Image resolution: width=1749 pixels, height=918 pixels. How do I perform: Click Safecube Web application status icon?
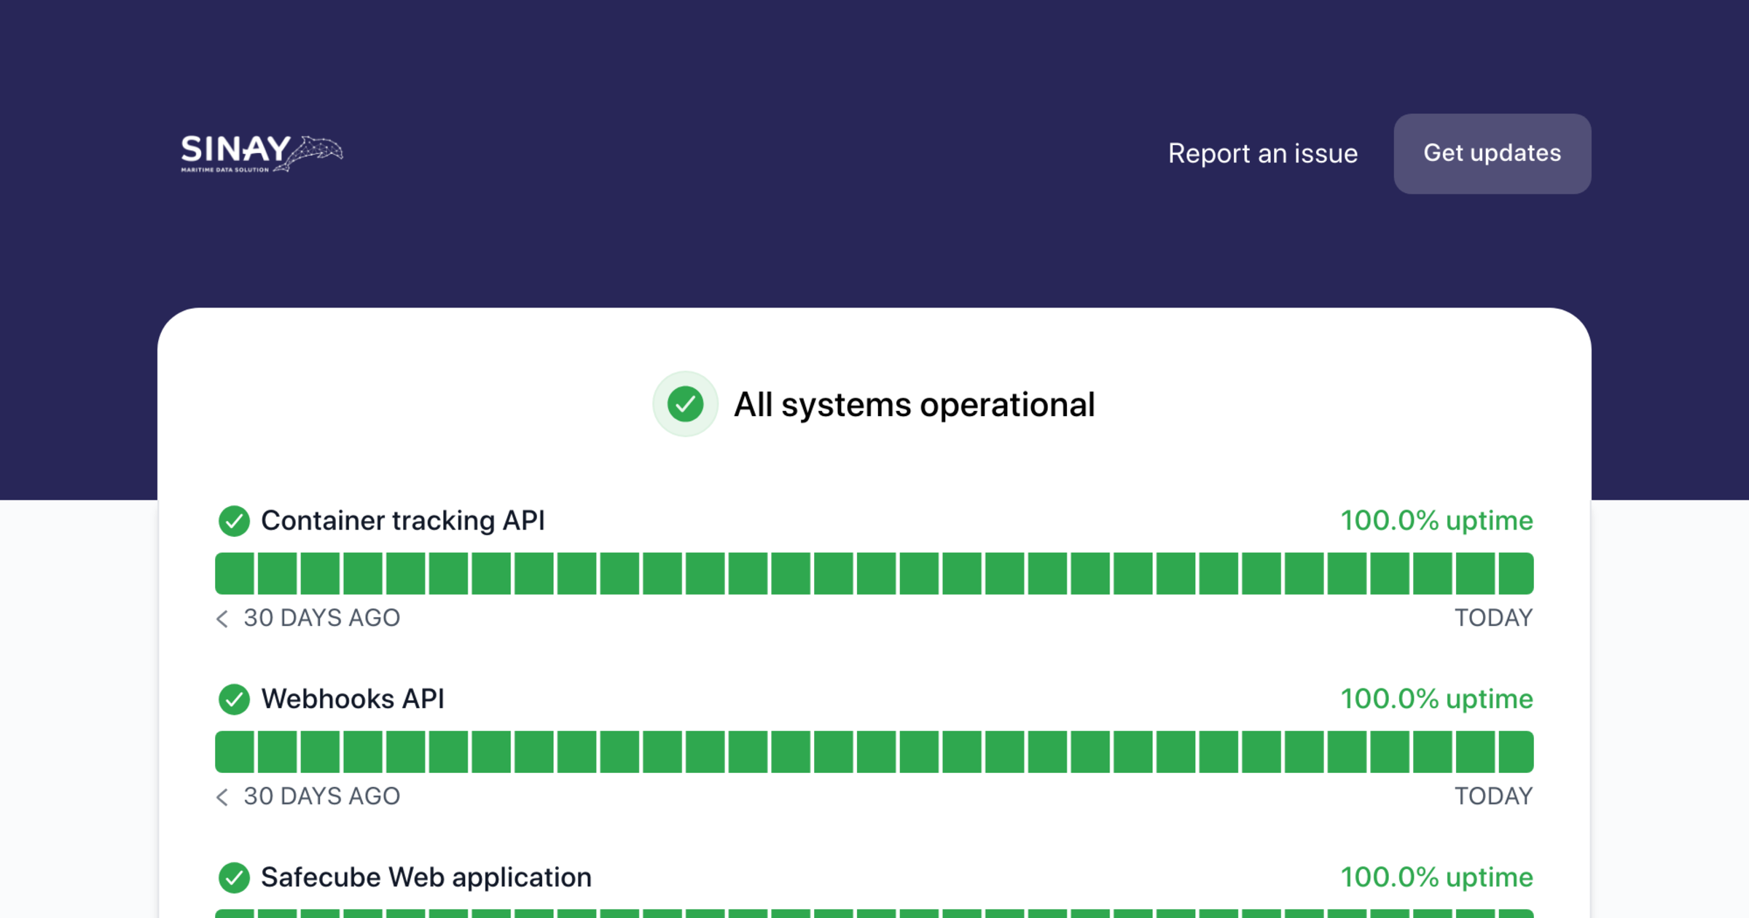pos(234,878)
